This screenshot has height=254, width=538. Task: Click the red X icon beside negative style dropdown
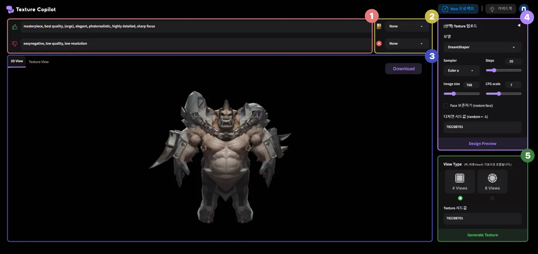[x=378, y=43]
